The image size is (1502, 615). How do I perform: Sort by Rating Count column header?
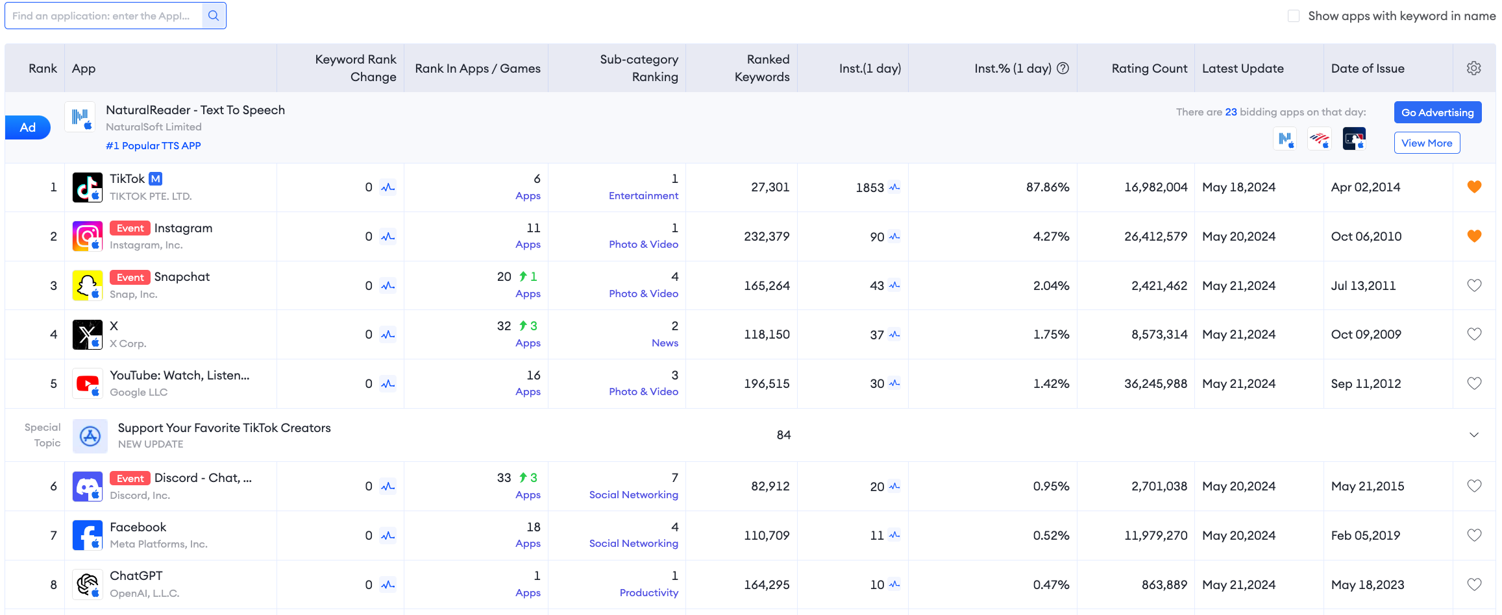pyautogui.click(x=1150, y=68)
